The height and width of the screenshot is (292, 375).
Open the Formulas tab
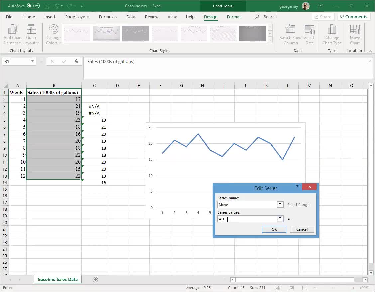pos(108,17)
